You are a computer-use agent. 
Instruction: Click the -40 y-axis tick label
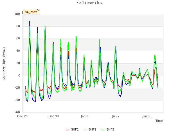point(17,100)
